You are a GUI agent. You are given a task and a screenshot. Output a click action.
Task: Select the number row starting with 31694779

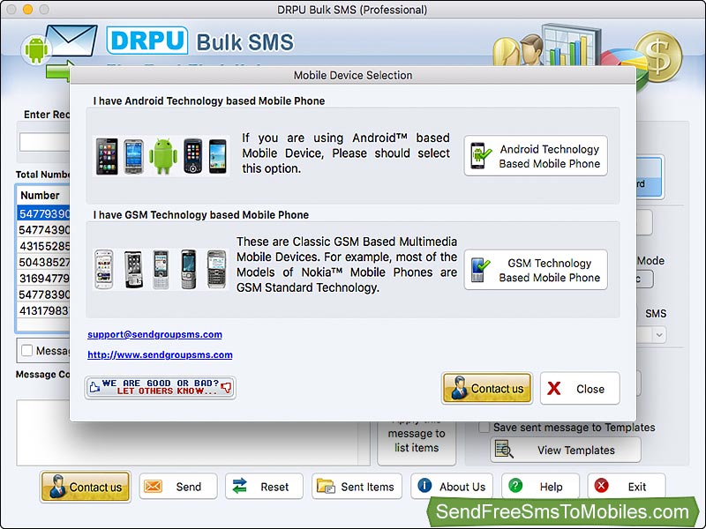(x=43, y=279)
